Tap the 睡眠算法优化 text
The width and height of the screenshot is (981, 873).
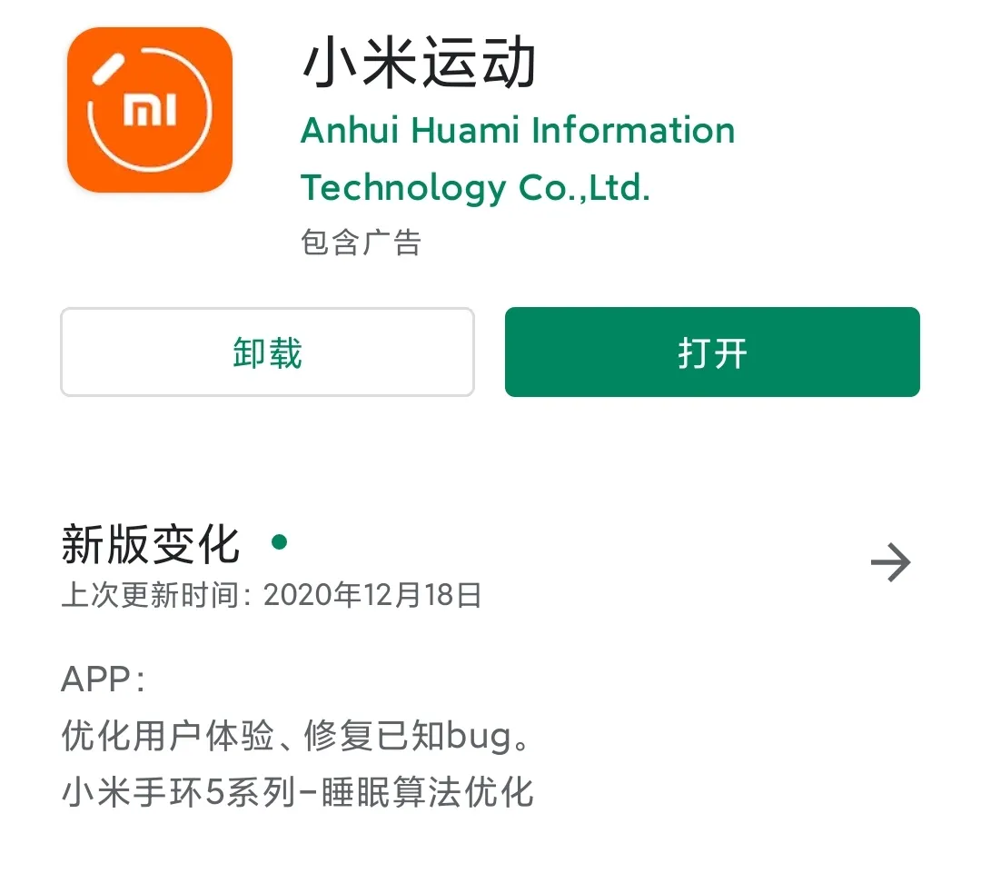click(427, 792)
